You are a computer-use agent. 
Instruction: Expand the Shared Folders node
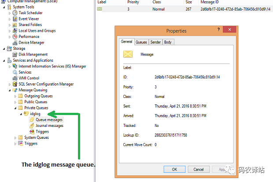tap(10, 25)
